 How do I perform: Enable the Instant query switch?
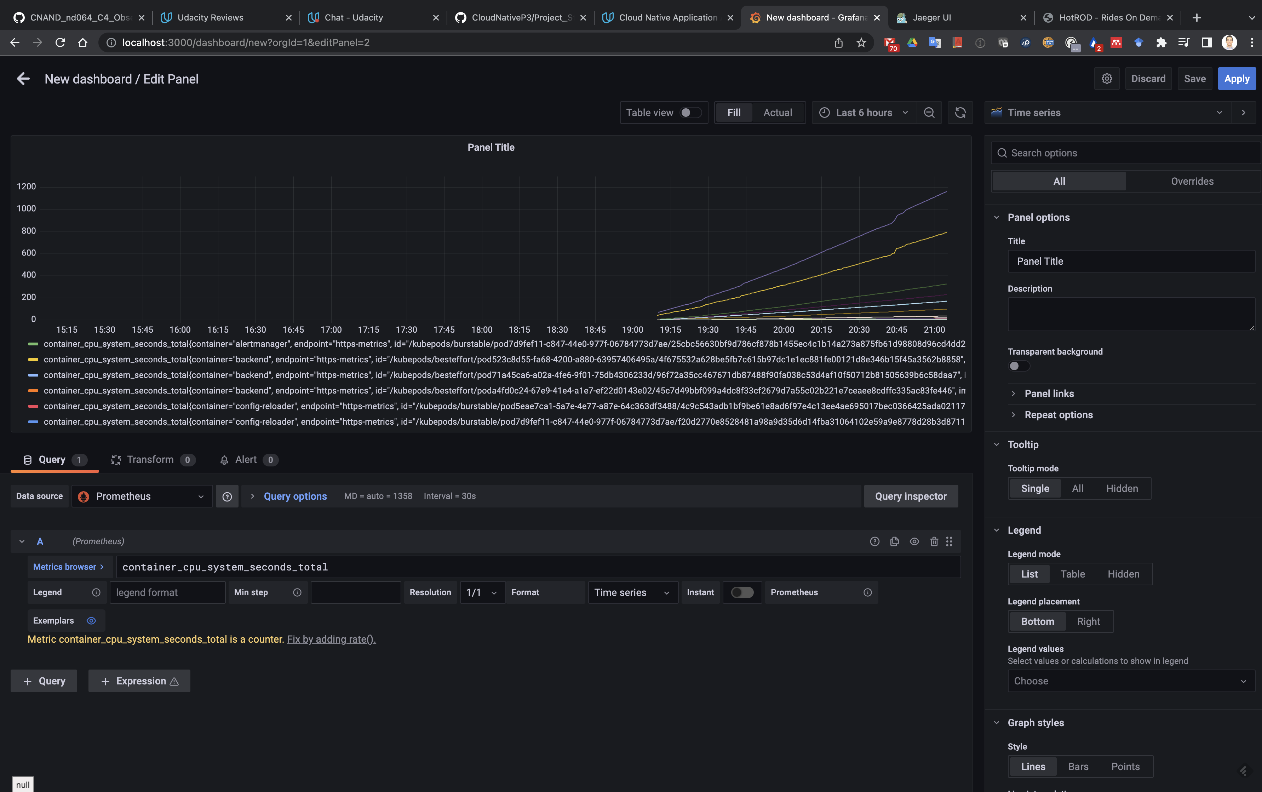(x=742, y=592)
